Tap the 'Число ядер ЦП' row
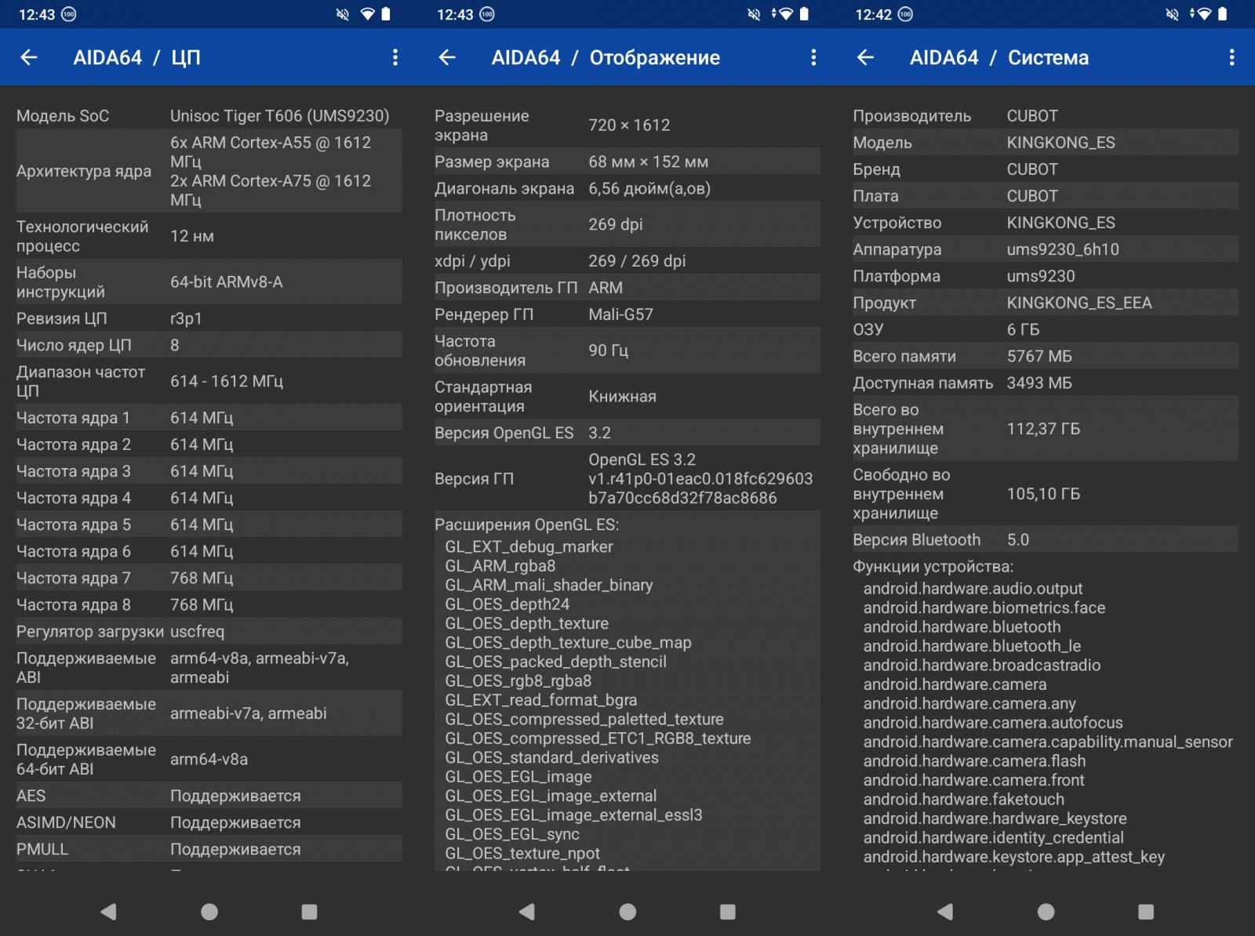1255x936 pixels. [x=209, y=345]
